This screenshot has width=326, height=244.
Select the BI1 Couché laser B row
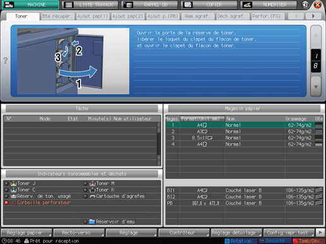point(245,190)
